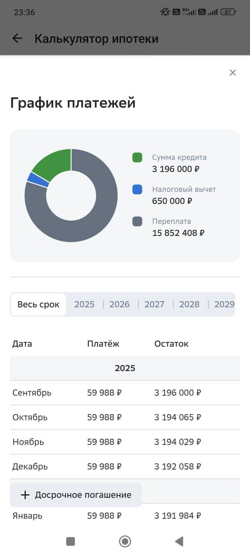Select the gray Переплата legend swatch

pyautogui.click(x=137, y=221)
